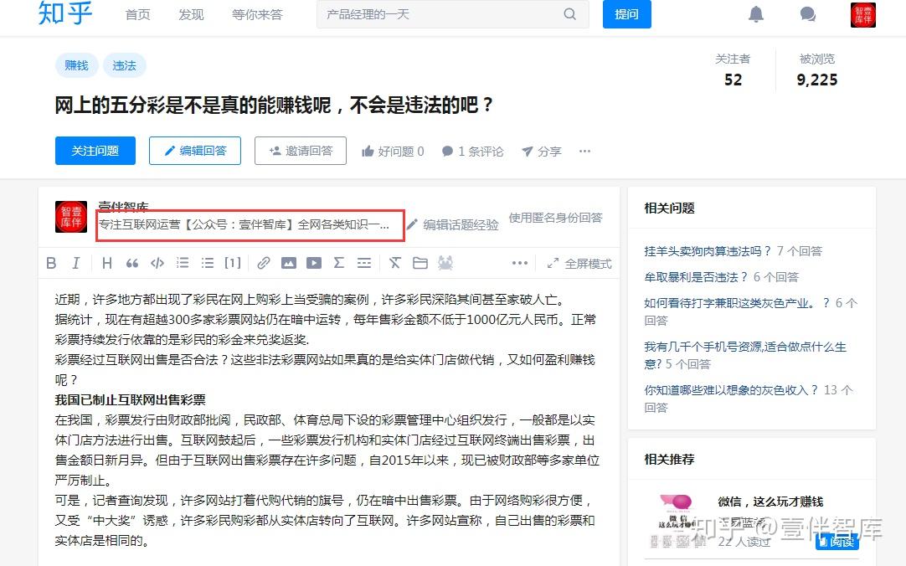
Task: Go to 首页 in the top navigation
Action: coord(137,14)
